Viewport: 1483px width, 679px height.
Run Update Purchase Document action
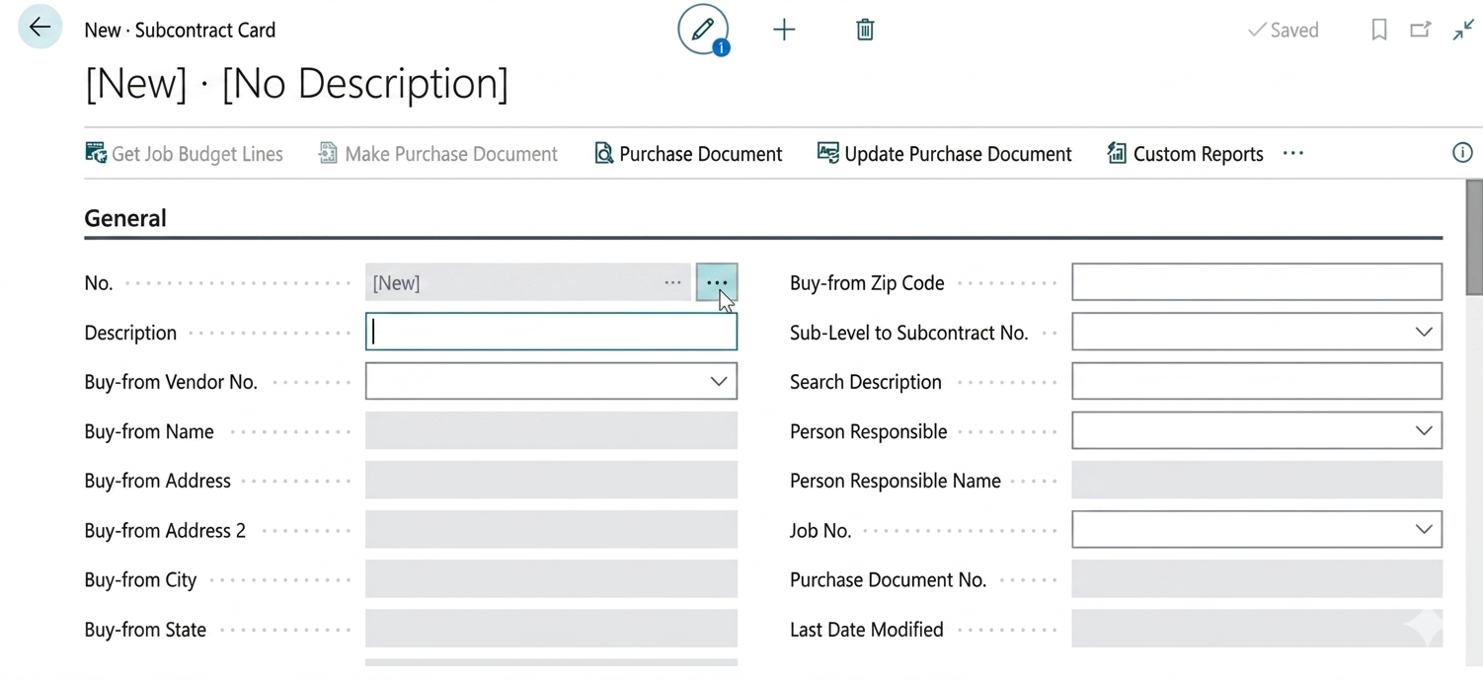(944, 154)
